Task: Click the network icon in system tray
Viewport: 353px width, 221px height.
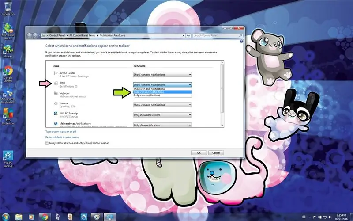Action: pyautogui.click(x=325, y=217)
